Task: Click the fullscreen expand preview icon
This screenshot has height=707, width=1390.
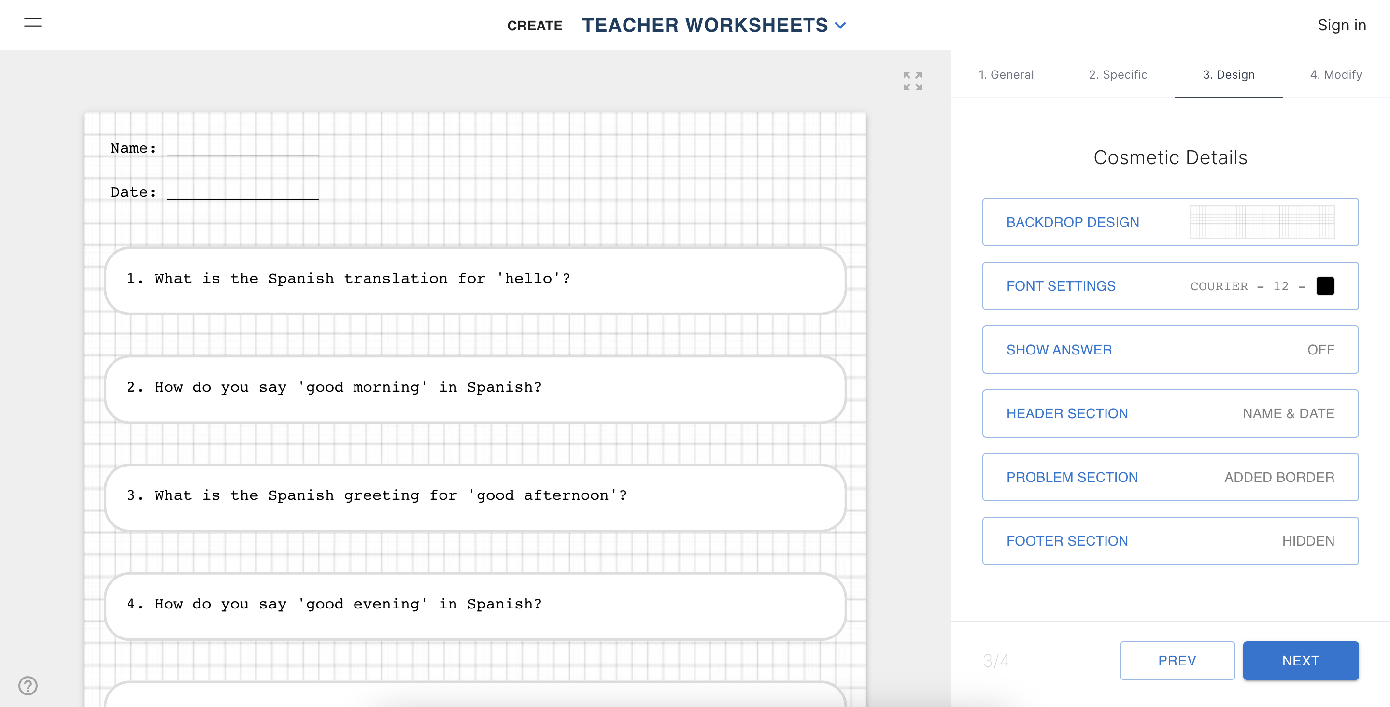Action: tap(912, 81)
